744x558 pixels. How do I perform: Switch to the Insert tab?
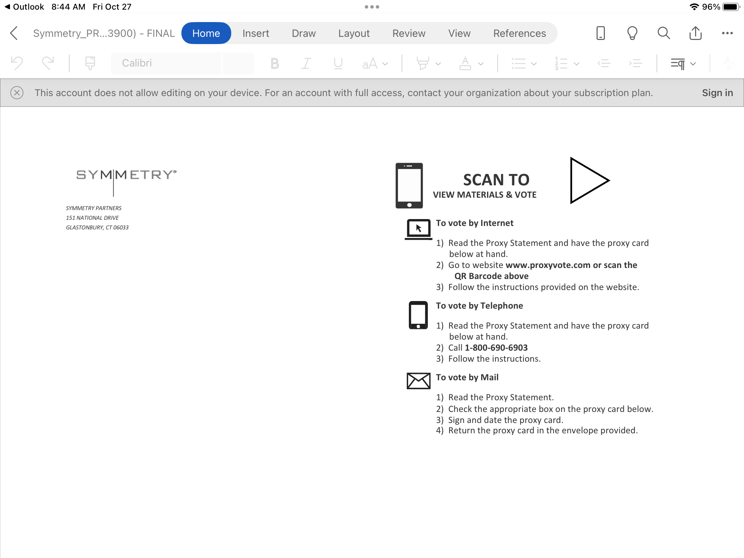pyautogui.click(x=256, y=33)
